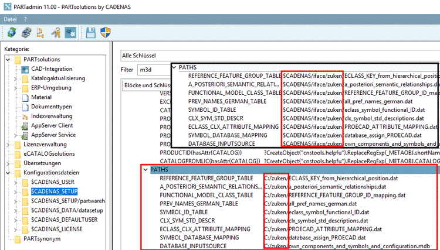Open the Alle Schlüssel dropdown
440x250 pixels.
coord(280,56)
